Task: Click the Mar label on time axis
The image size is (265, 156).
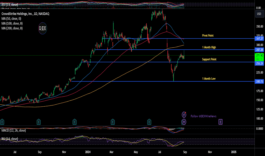Action: [x=111, y=152]
